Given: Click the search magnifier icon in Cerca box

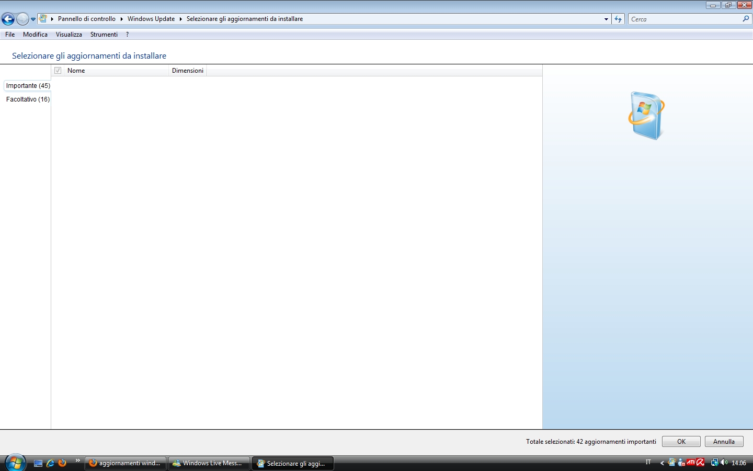Looking at the screenshot, I should (x=746, y=19).
